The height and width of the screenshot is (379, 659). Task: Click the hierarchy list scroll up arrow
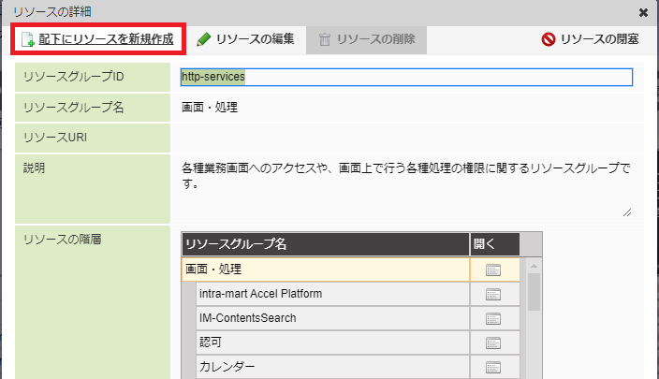[x=534, y=266]
